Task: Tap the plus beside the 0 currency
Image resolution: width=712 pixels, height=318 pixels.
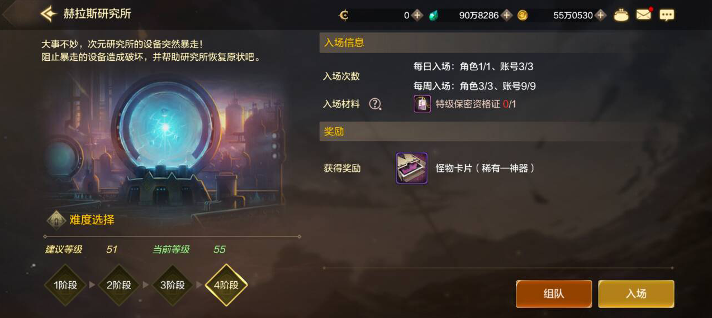Action: click(417, 15)
